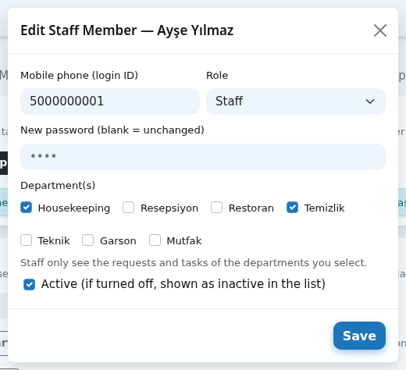Save the staff member changes
This screenshot has width=406, height=370.
pyautogui.click(x=359, y=336)
